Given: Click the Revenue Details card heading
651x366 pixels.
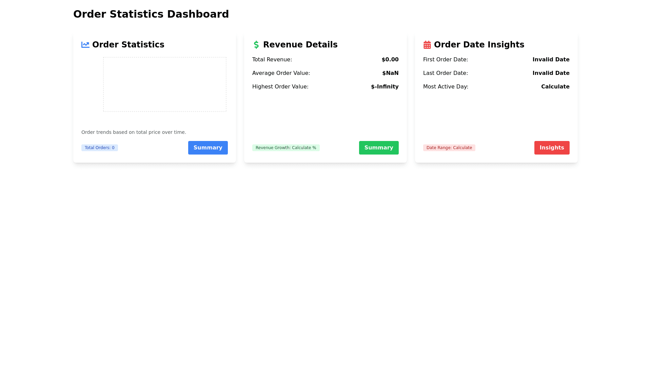Looking at the screenshot, I should pyautogui.click(x=300, y=45).
